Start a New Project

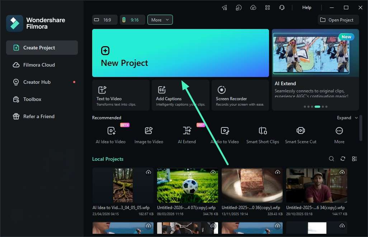point(180,53)
